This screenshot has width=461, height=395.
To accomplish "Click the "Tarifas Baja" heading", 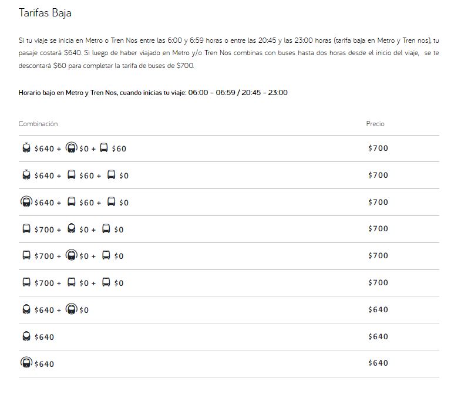I will pos(45,13).
